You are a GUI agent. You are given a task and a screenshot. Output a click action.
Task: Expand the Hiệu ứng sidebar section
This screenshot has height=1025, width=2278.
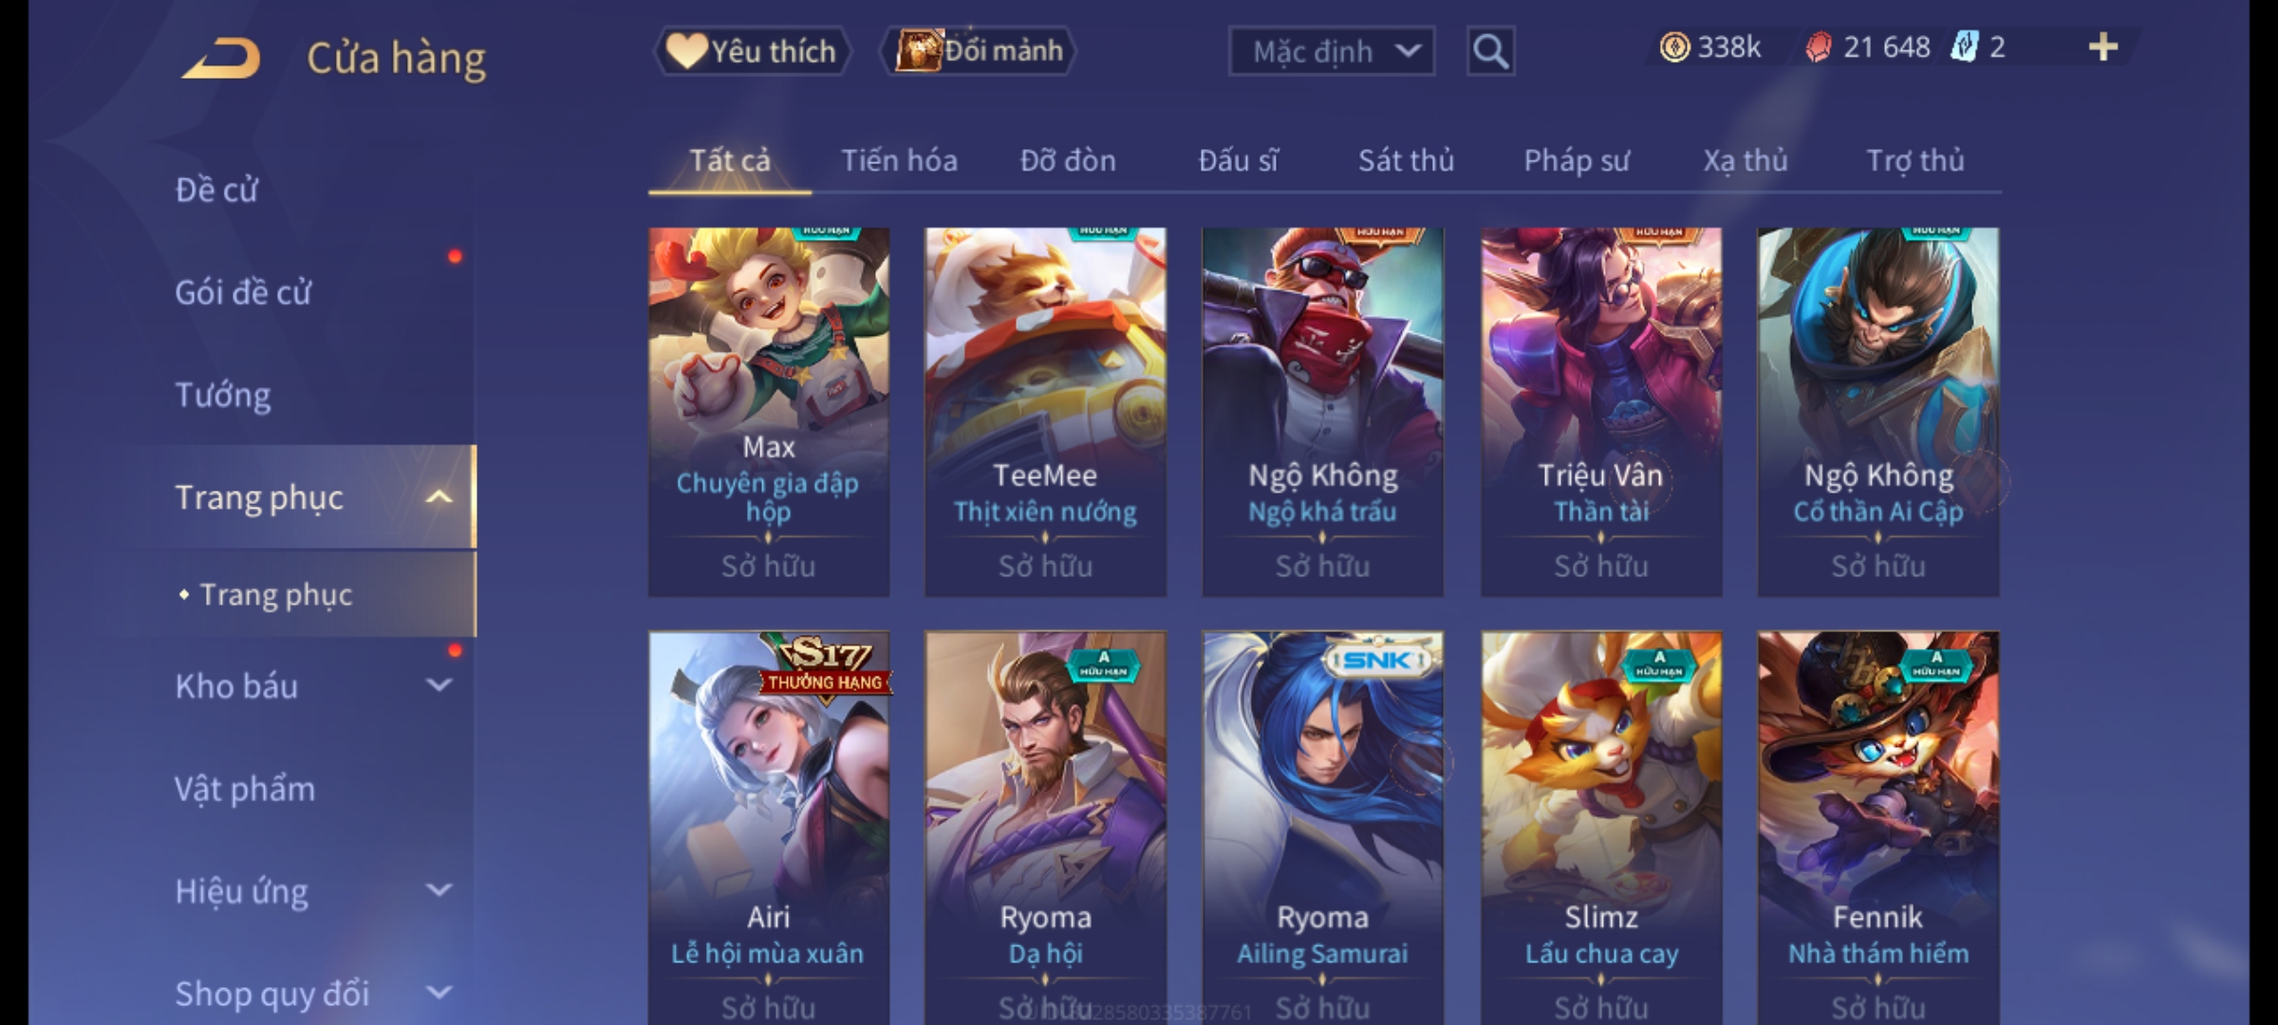[439, 890]
